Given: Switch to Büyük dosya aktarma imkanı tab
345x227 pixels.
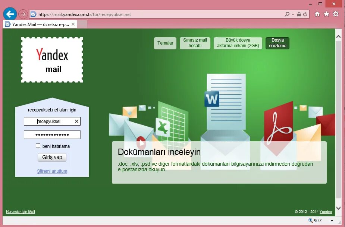Looking at the screenshot, I should 238,43.
